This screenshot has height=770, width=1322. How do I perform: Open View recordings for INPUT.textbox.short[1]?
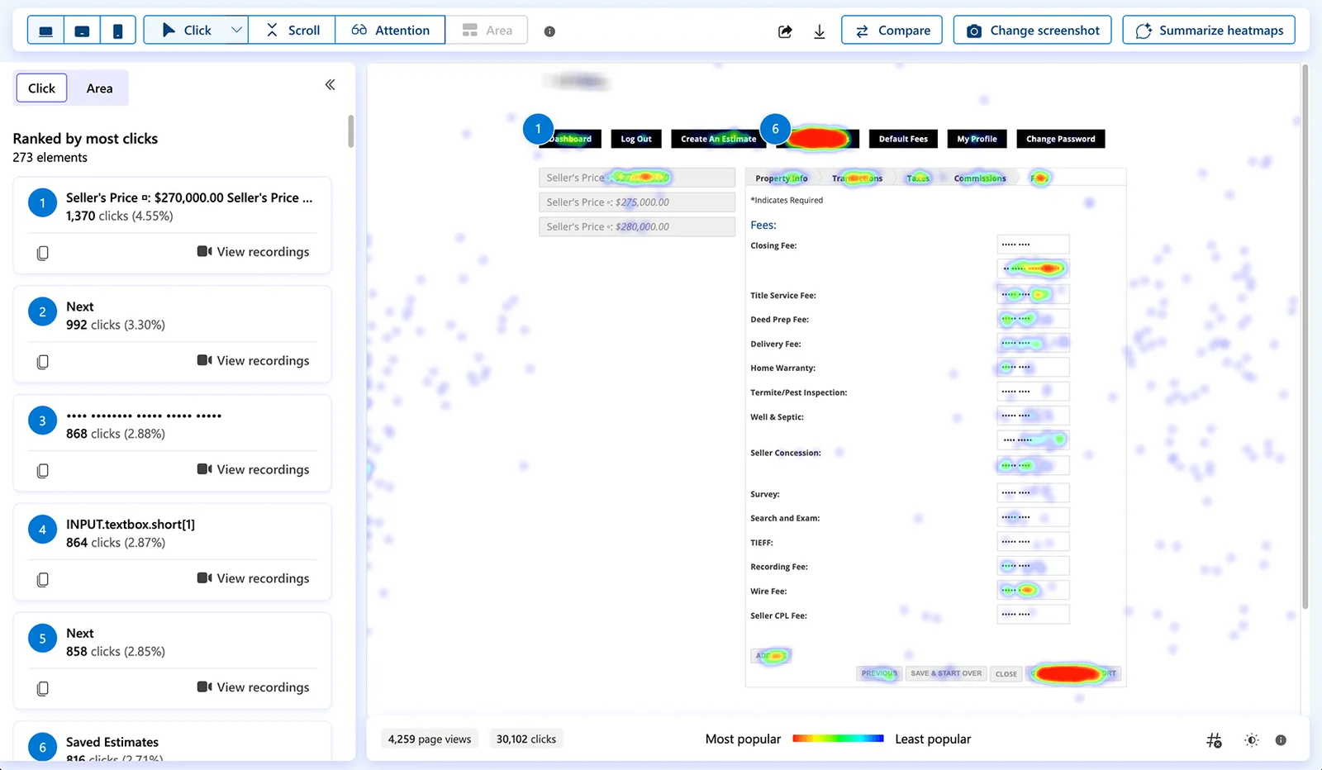[253, 578]
